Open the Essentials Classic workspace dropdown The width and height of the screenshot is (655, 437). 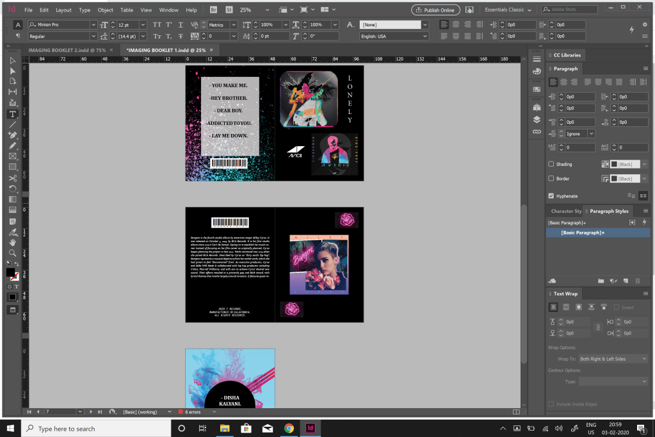(x=508, y=10)
